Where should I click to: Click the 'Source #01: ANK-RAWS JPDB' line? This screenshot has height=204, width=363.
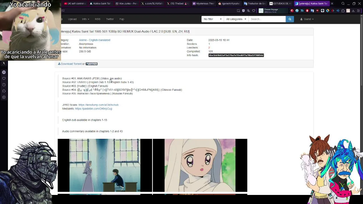(92, 78)
